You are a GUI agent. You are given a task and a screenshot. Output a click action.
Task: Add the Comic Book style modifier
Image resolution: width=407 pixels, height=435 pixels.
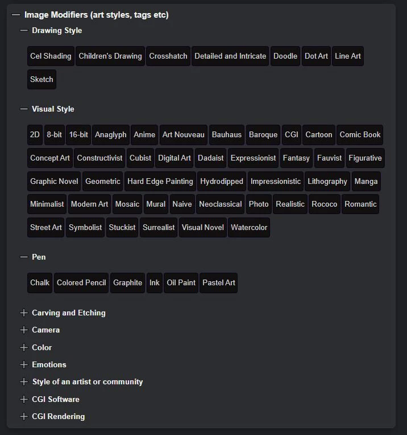coord(360,135)
